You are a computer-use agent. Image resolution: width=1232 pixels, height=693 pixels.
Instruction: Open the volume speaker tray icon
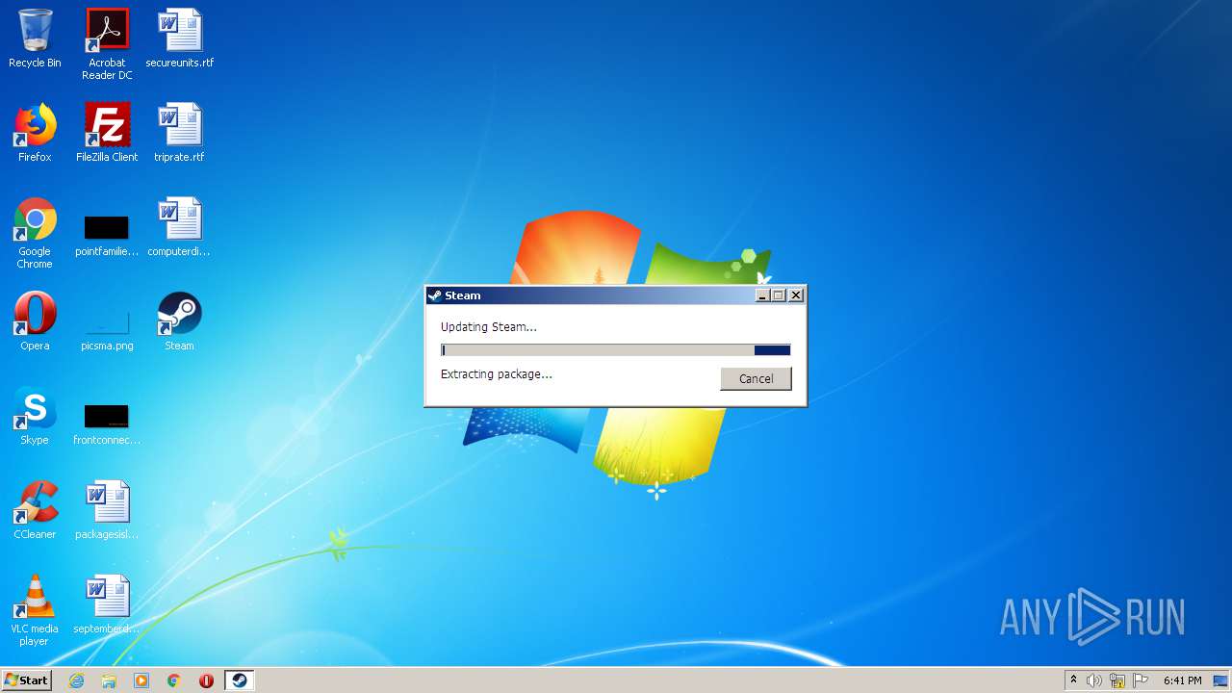pos(1093,680)
